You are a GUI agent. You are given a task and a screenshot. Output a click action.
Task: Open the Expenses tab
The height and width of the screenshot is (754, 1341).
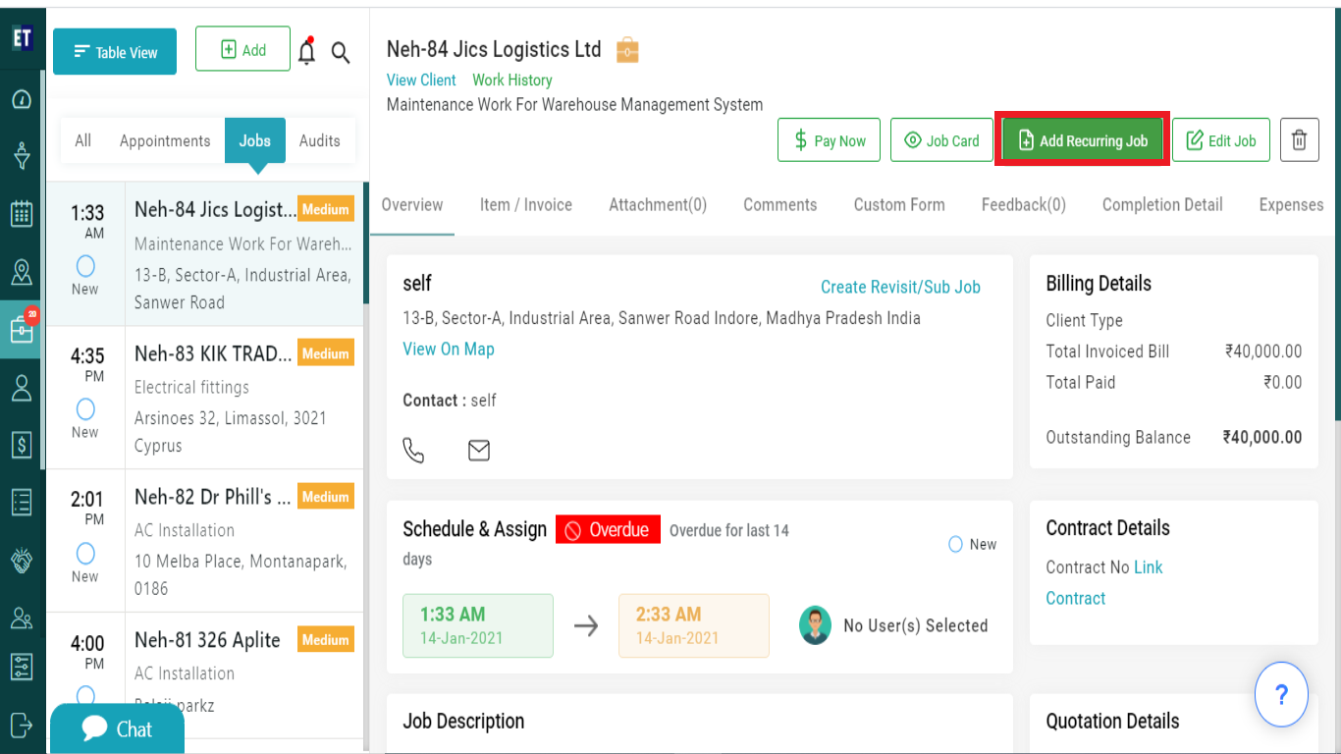click(x=1291, y=204)
